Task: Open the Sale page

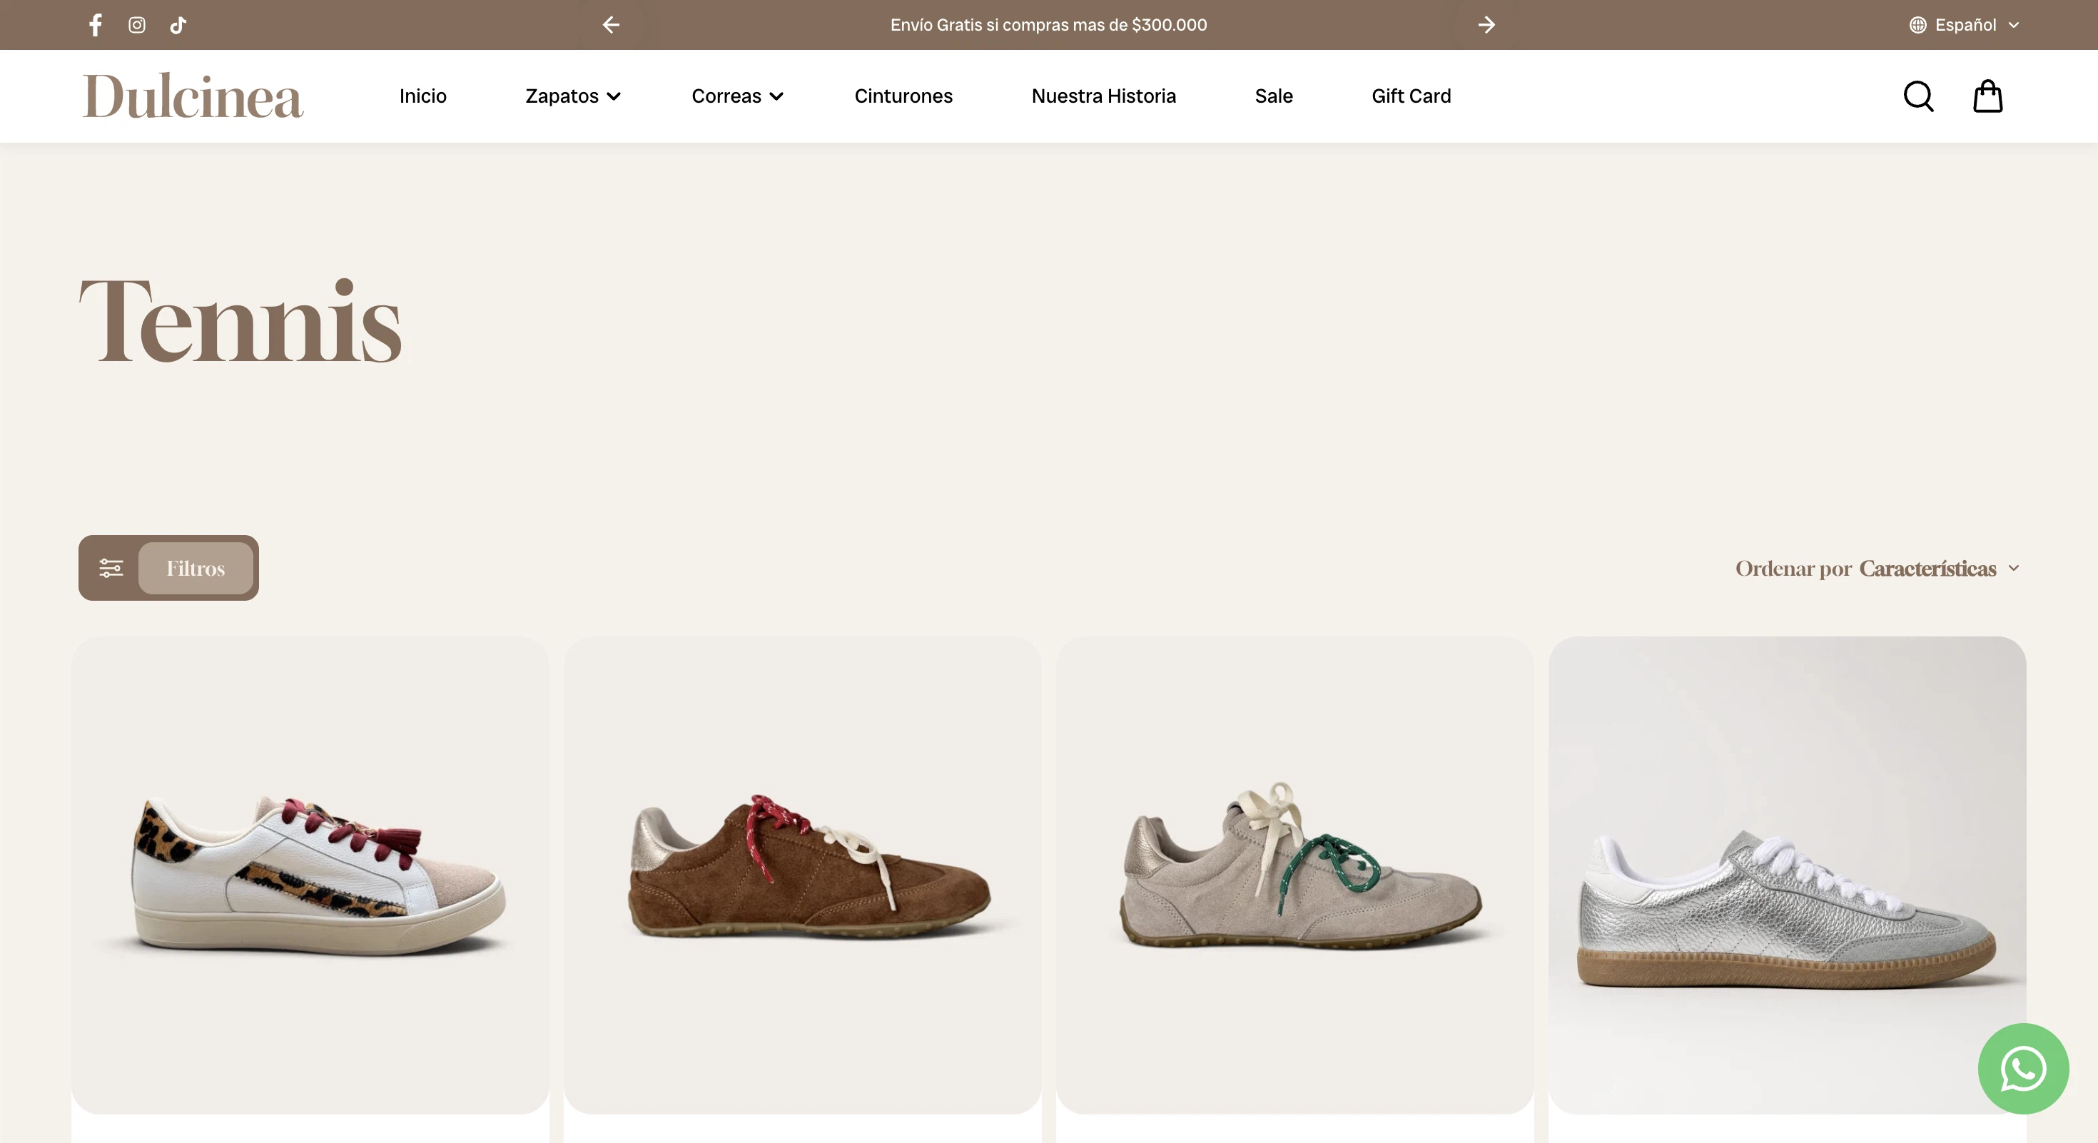Action: tap(1274, 96)
